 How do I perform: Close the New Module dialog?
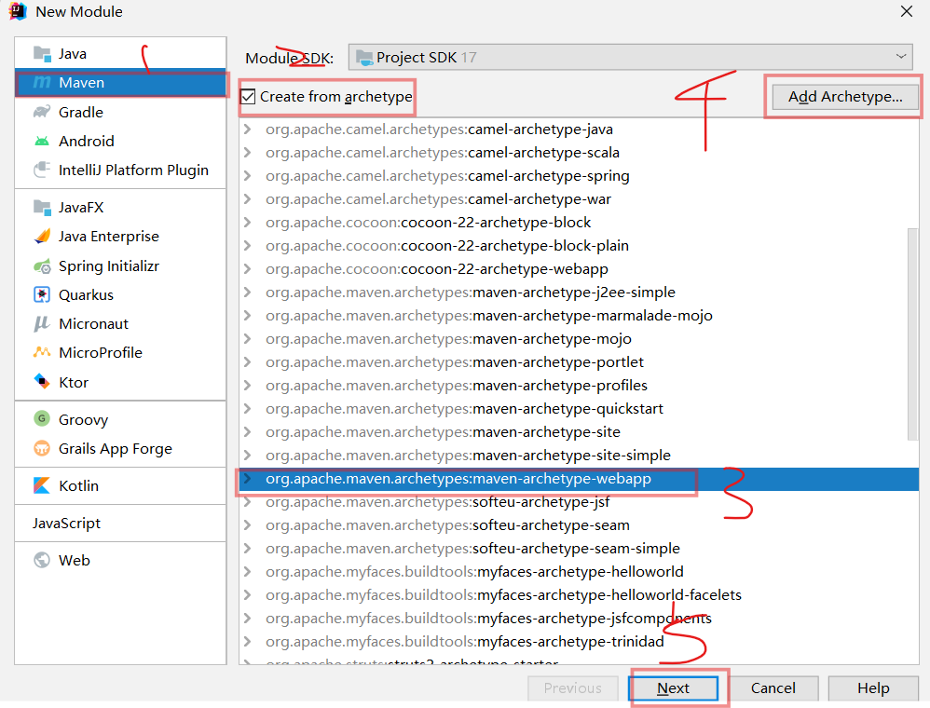pos(907,11)
